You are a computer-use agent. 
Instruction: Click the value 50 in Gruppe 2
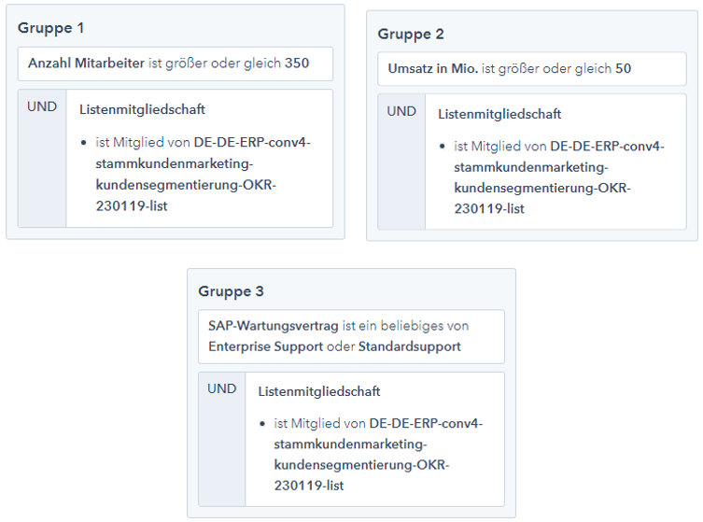tap(624, 69)
